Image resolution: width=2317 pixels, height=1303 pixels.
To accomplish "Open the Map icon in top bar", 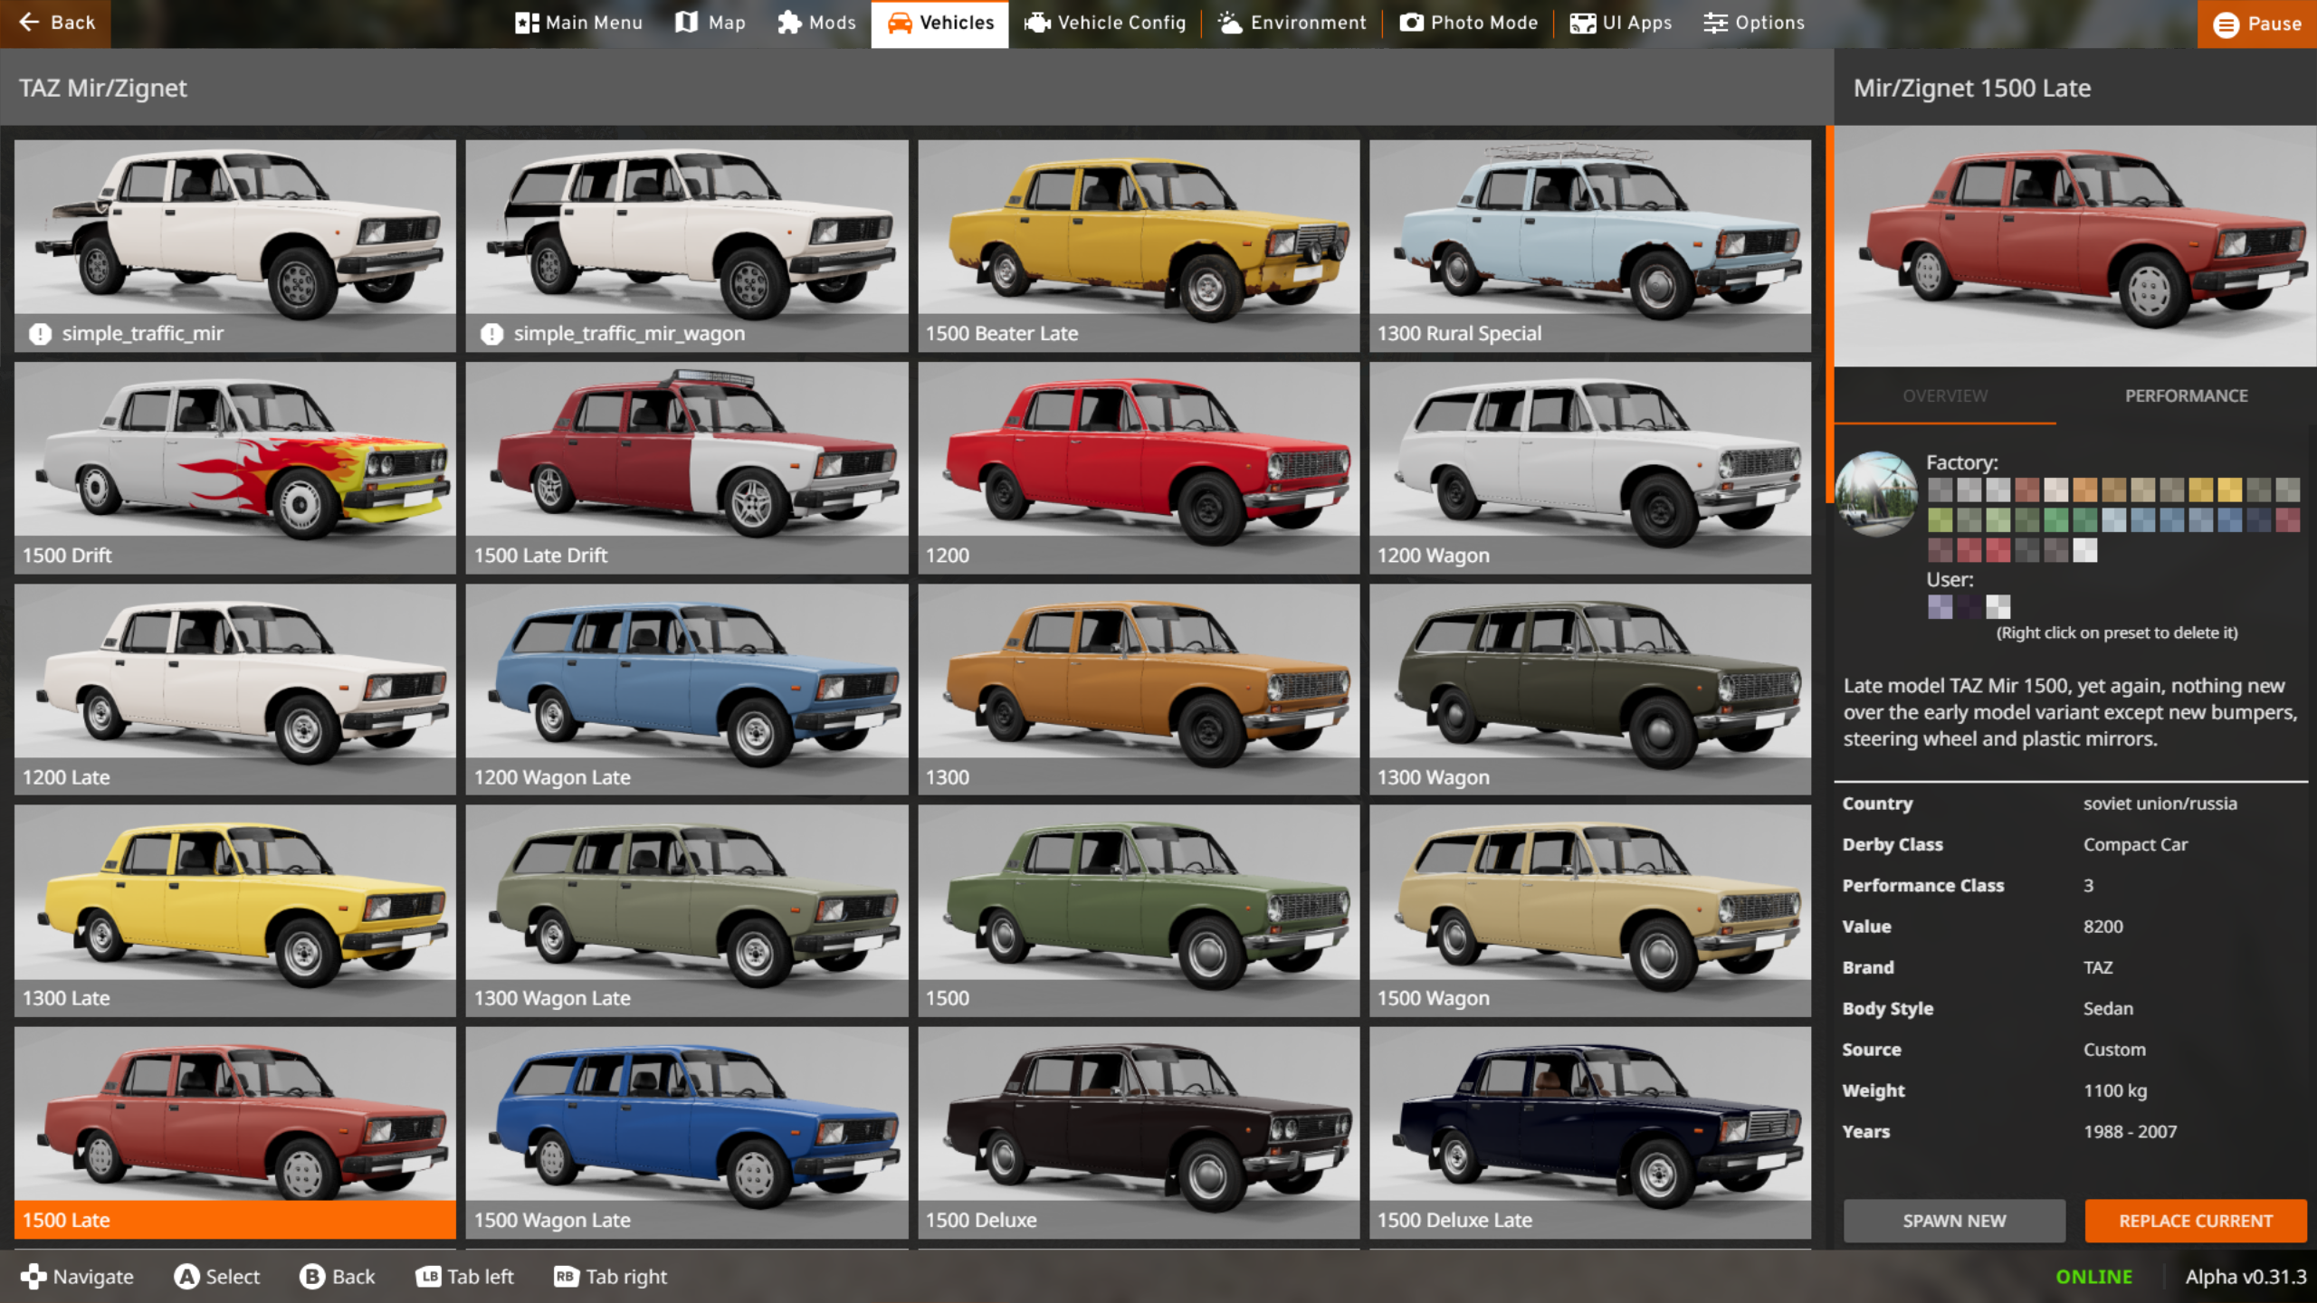I will point(687,23).
